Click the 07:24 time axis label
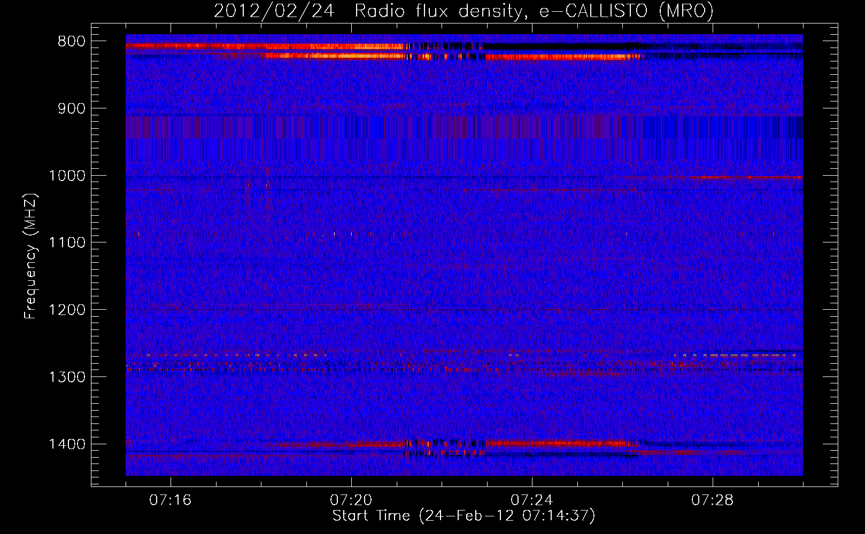865x534 pixels. pyautogui.click(x=532, y=500)
